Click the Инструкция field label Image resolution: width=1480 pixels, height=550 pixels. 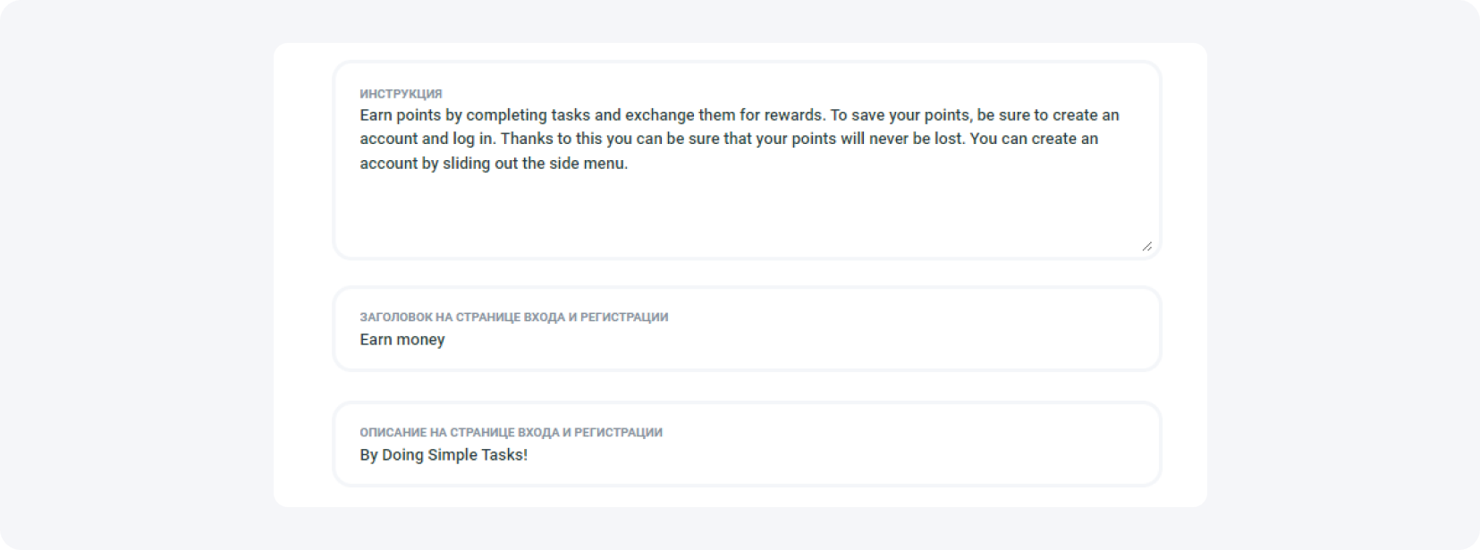pos(401,94)
